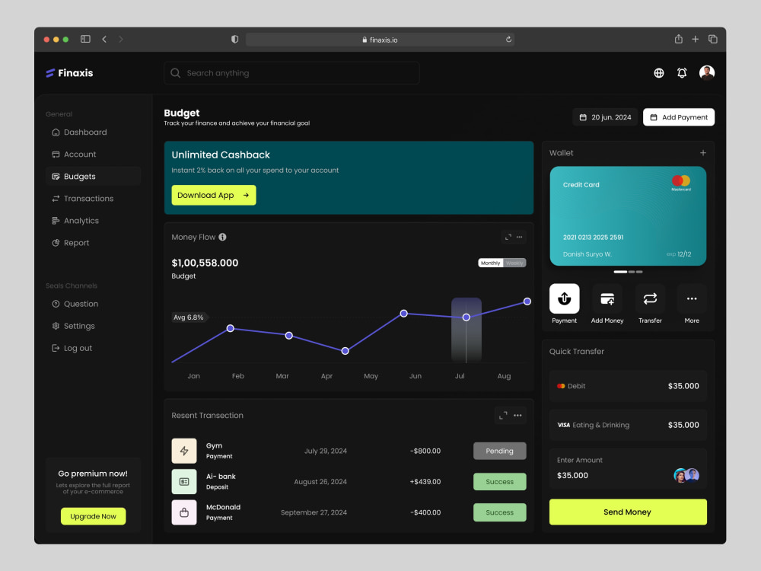The image size is (761, 571).
Task: Select the Jul data point on chart
Action: tap(466, 317)
